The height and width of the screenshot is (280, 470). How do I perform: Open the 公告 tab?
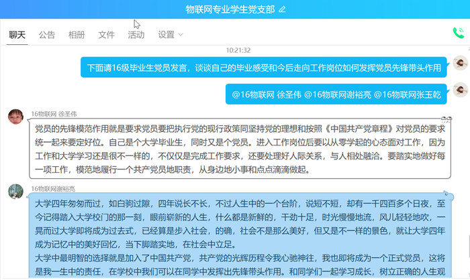(x=47, y=35)
